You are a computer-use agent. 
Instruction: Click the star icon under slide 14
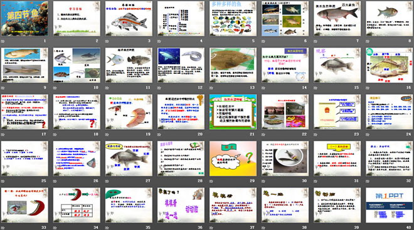pos(263,87)
